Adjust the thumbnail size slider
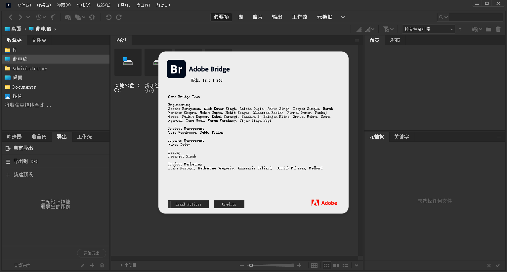 pos(251,265)
